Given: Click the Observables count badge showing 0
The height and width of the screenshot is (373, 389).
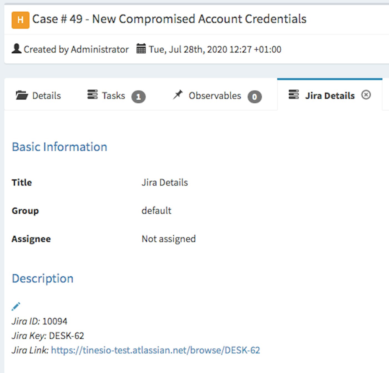Looking at the screenshot, I should pos(255,97).
